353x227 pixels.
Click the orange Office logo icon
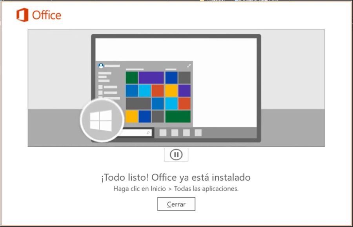coord(22,15)
